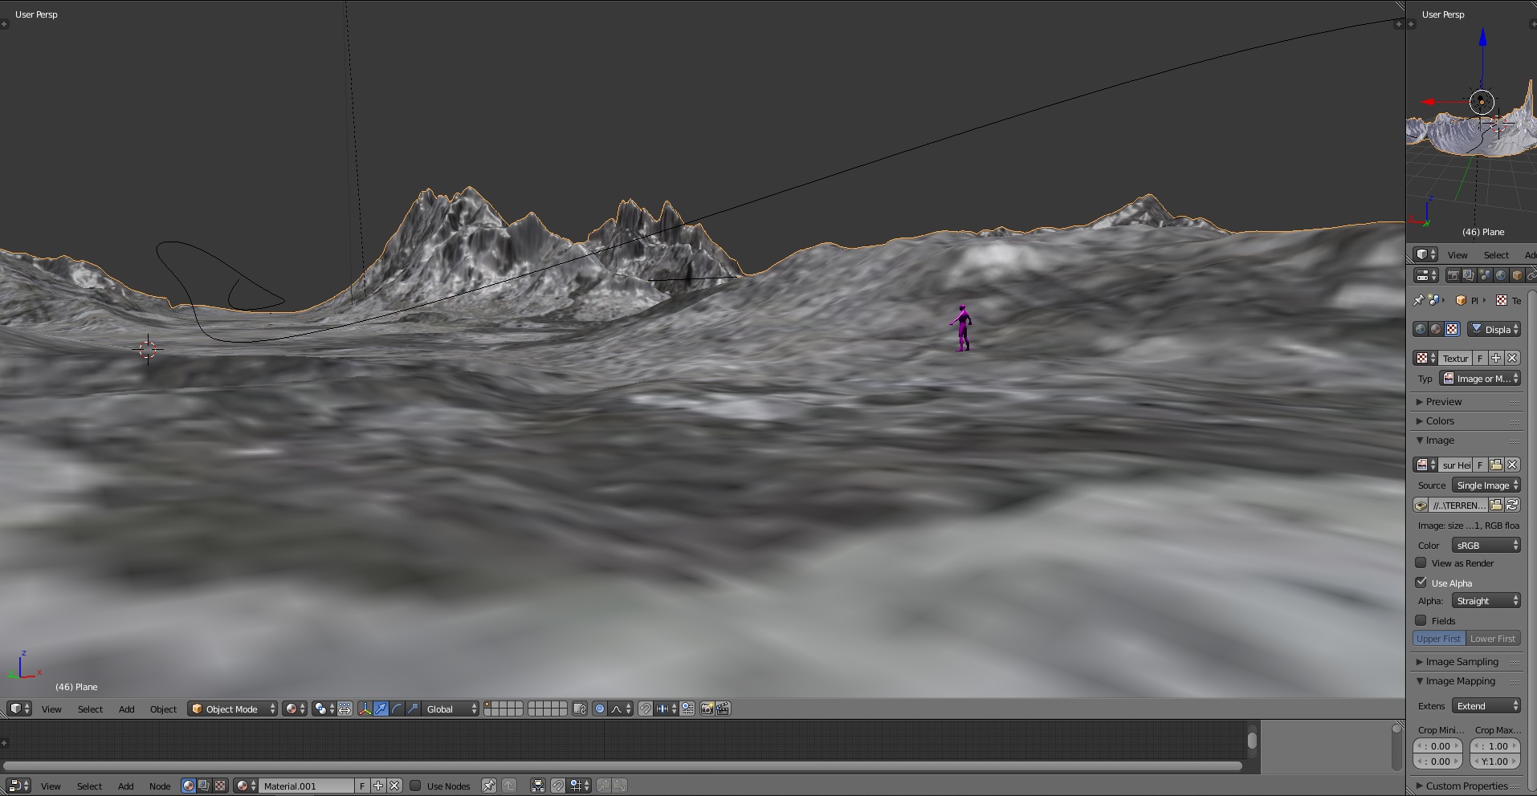Select the compositing node tree type icon
Screen dimensions: 1537x796
coord(204,786)
